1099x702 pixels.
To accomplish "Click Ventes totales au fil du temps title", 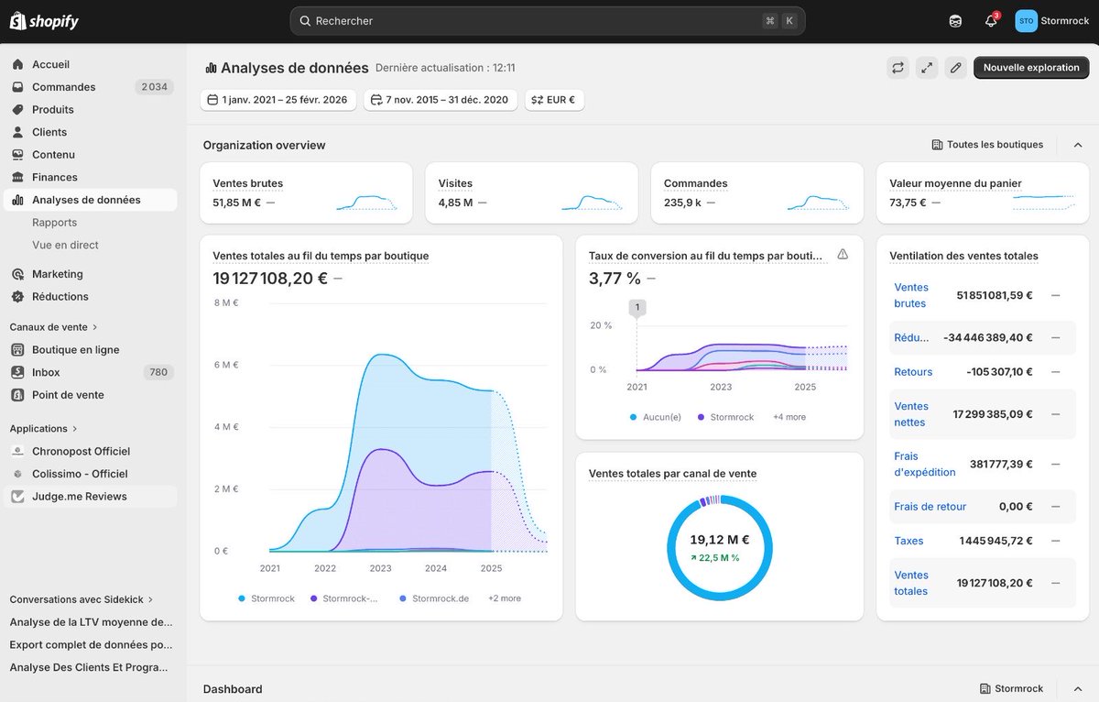I will [x=321, y=256].
